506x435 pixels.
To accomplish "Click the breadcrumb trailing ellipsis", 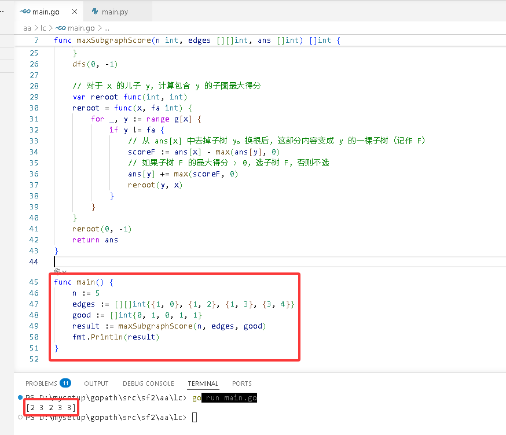I will (107, 29).
